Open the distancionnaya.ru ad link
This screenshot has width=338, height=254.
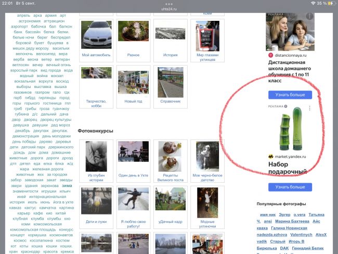click(x=290, y=55)
